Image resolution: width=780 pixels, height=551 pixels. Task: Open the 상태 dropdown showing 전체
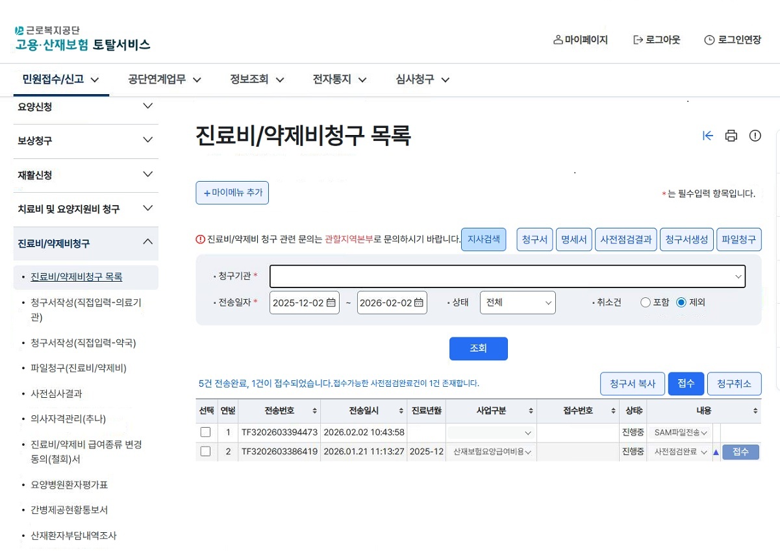pos(517,302)
